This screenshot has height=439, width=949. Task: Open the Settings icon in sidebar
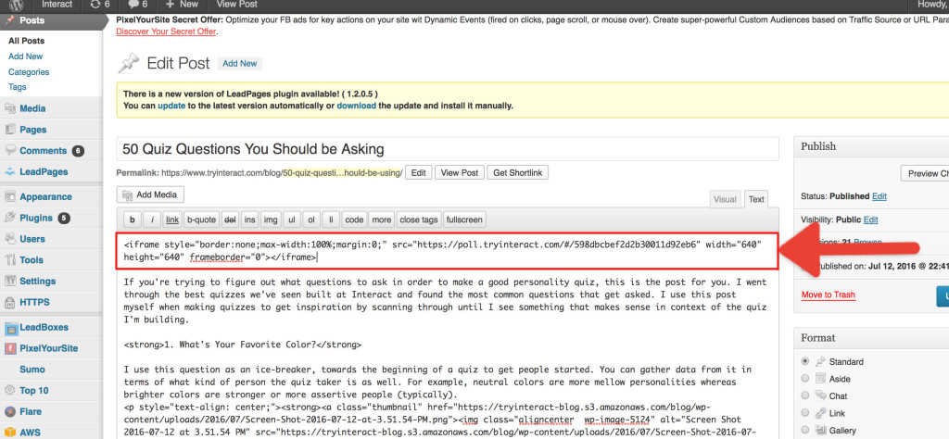click(10, 282)
